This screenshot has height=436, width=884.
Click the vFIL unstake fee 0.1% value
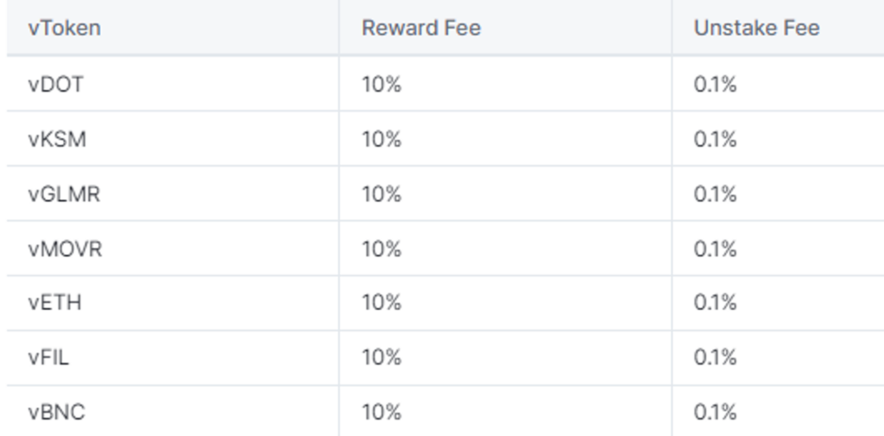tap(715, 357)
